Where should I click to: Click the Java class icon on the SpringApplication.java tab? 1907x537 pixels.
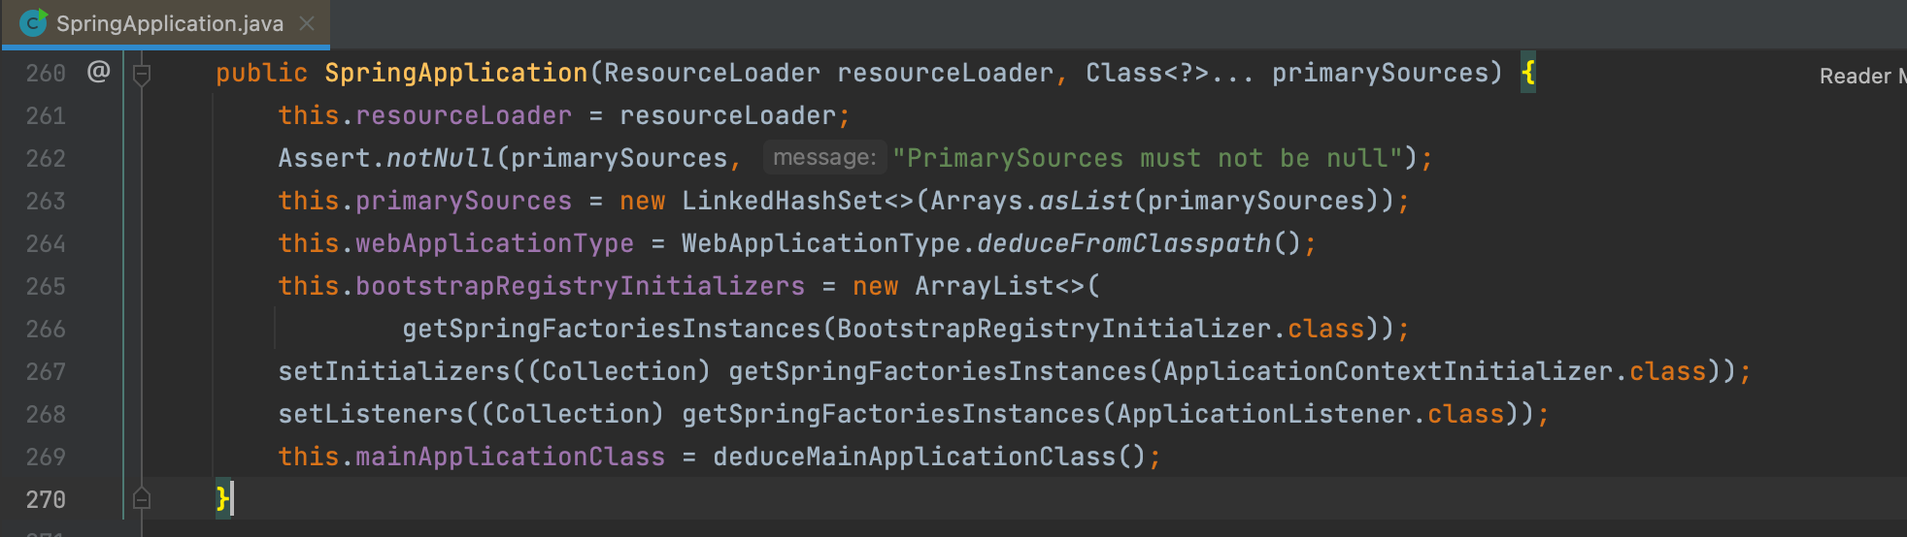34,22
